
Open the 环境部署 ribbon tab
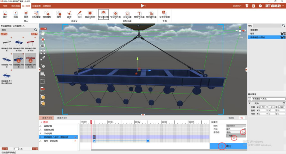pos(36,6)
